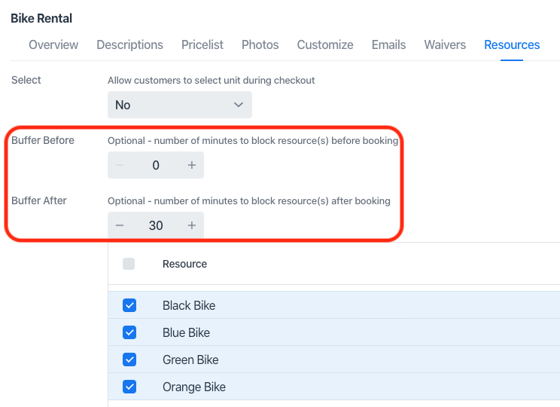
Task: Go to the Waivers tab
Action: click(445, 44)
